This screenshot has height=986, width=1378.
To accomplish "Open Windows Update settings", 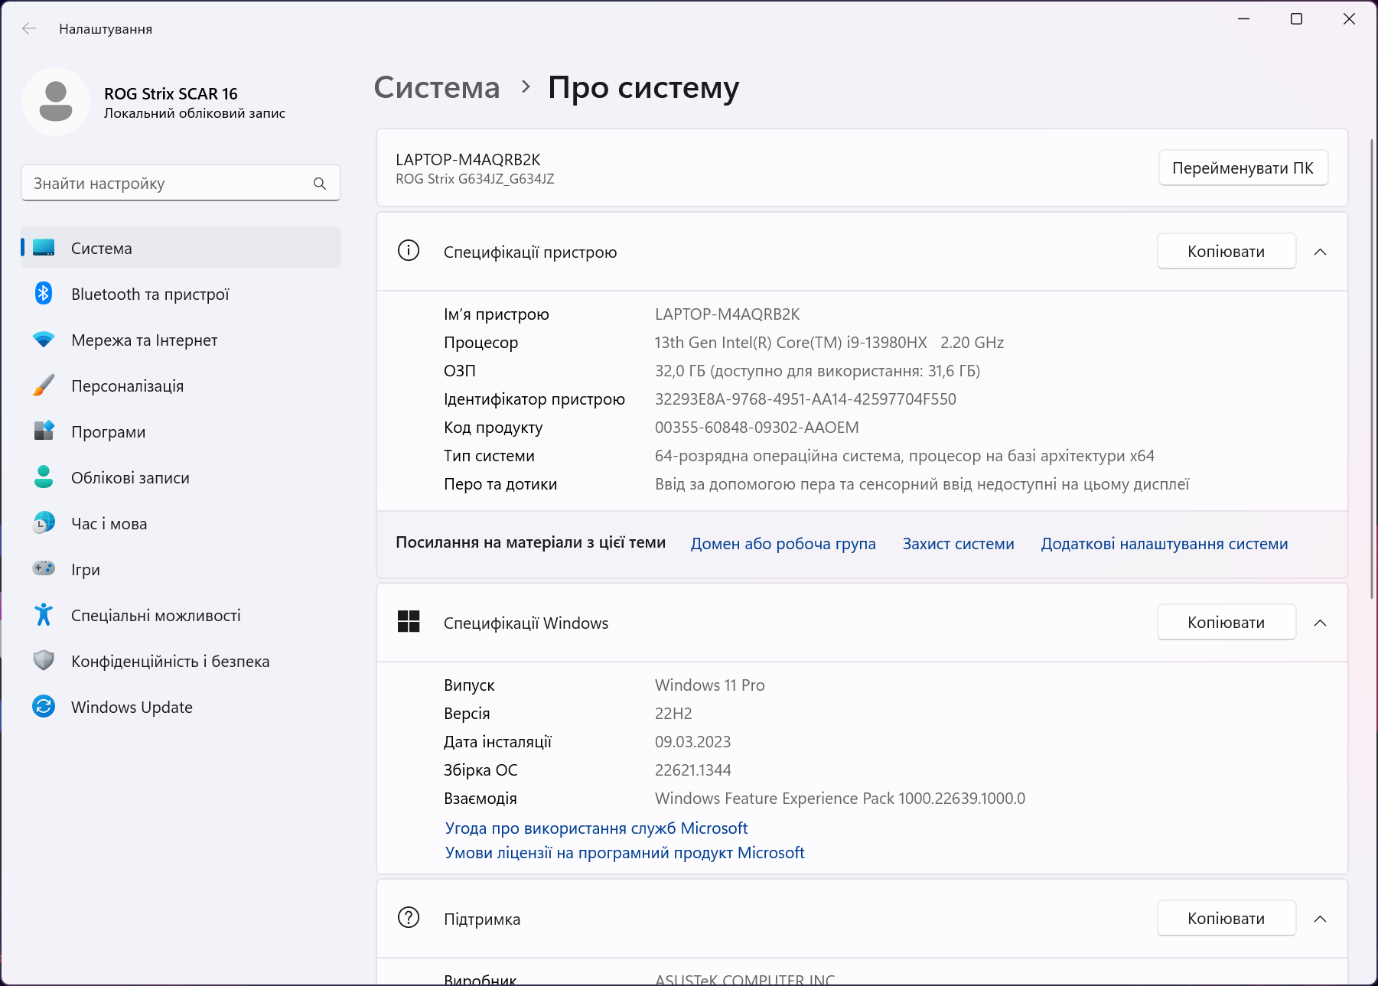I will [181, 707].
